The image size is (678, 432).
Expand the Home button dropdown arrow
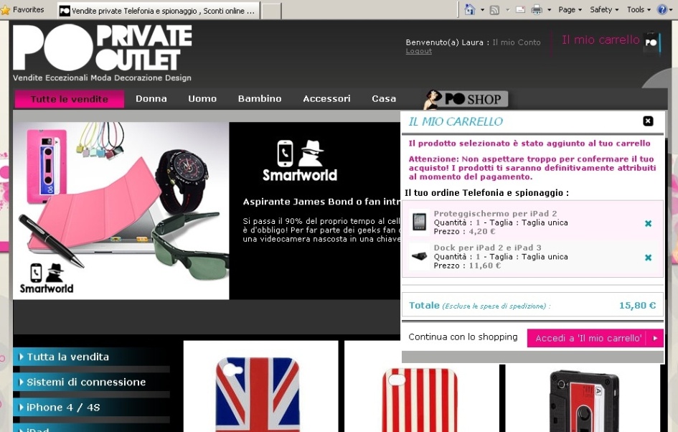pos(482,9)
